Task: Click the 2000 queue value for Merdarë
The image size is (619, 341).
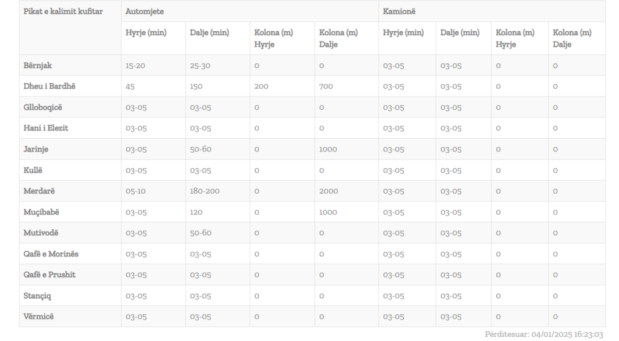Action: pos(328,191)
